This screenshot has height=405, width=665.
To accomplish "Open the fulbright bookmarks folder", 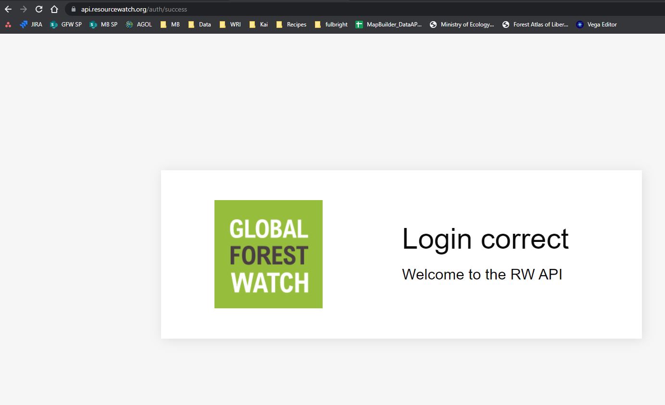I will click(x=331, y=25).
